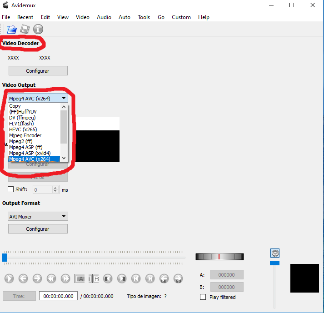Go to next frame arrow
This screenshot has width=324, height=313.
pyautogui.click(x=37, y=278)
